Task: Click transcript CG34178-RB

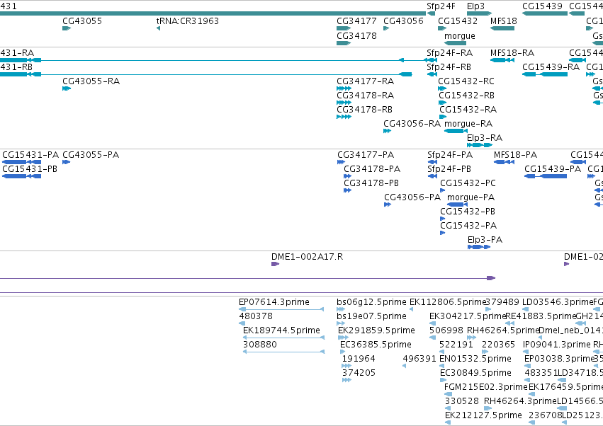Action: coord(365,110)
